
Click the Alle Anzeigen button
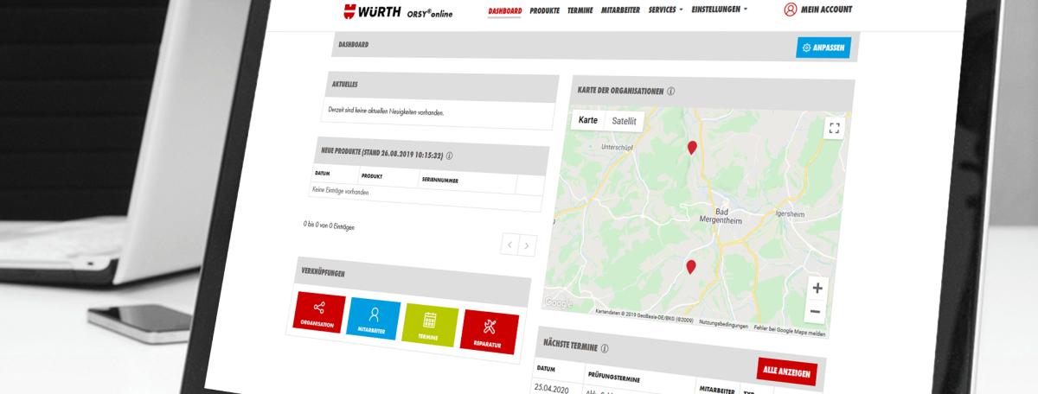click(x=787, y=372)
